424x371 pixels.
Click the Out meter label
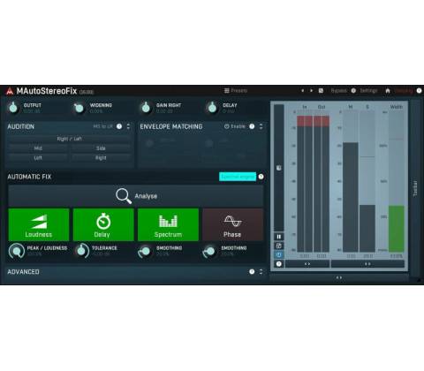coord(322,107)
